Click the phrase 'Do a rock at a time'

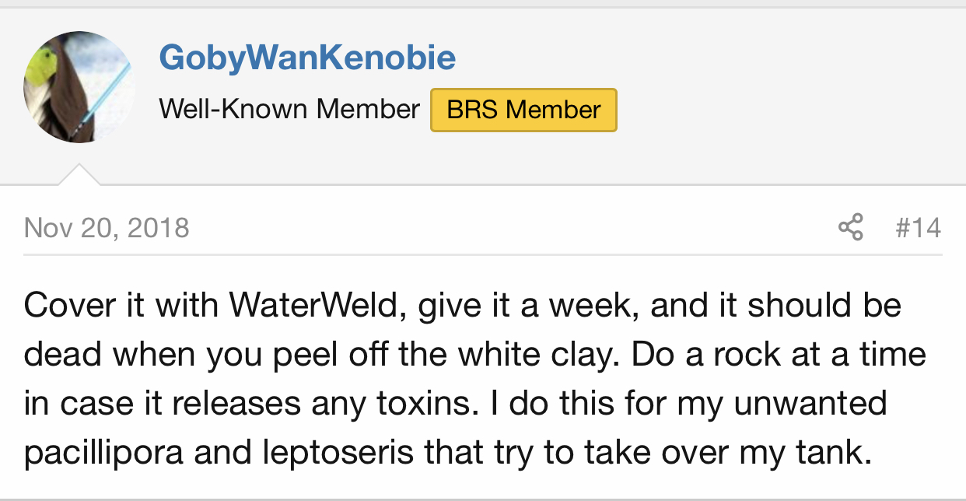[779, 356]
